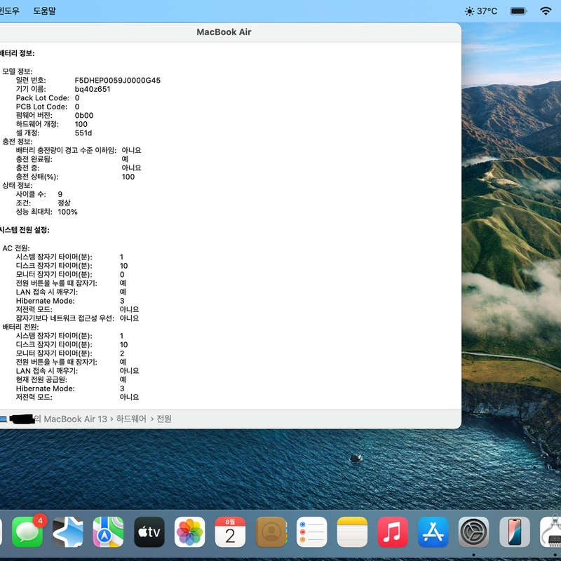Viewport: 561px width, 561px height.
Task: Click the 충전 완료됨: label
Action: tap(34, 159)
